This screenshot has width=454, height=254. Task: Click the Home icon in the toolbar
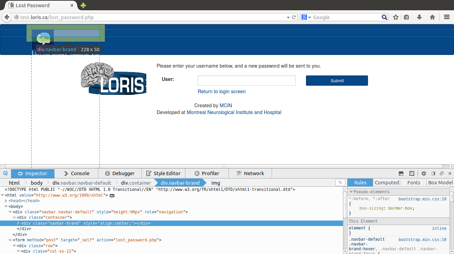tap(432, 17)
